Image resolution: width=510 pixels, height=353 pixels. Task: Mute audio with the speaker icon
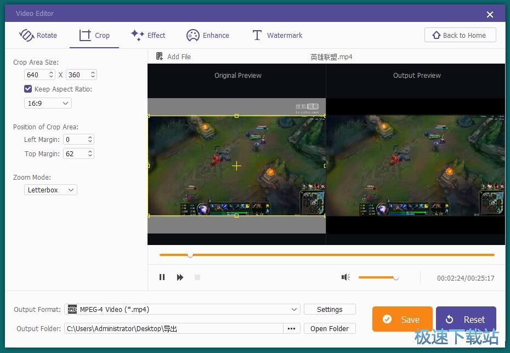345,277
